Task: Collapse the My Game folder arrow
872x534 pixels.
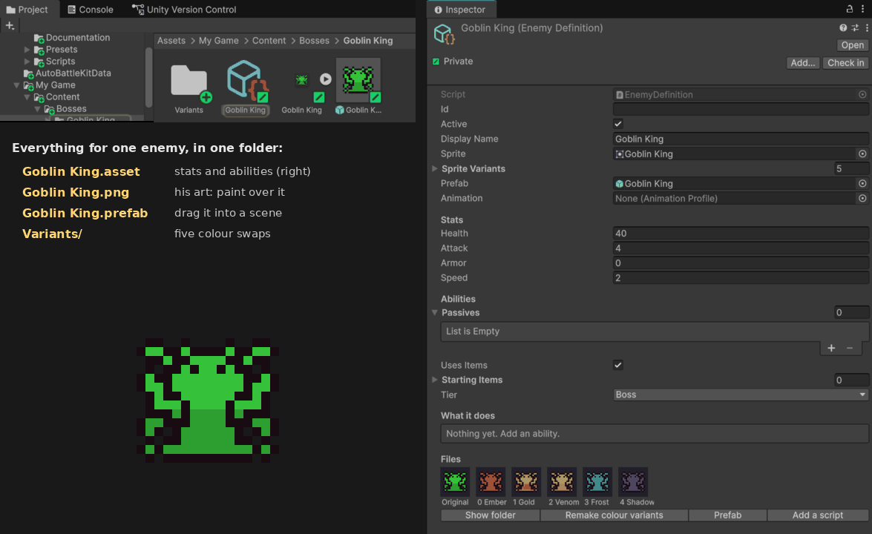Action: 16,85
